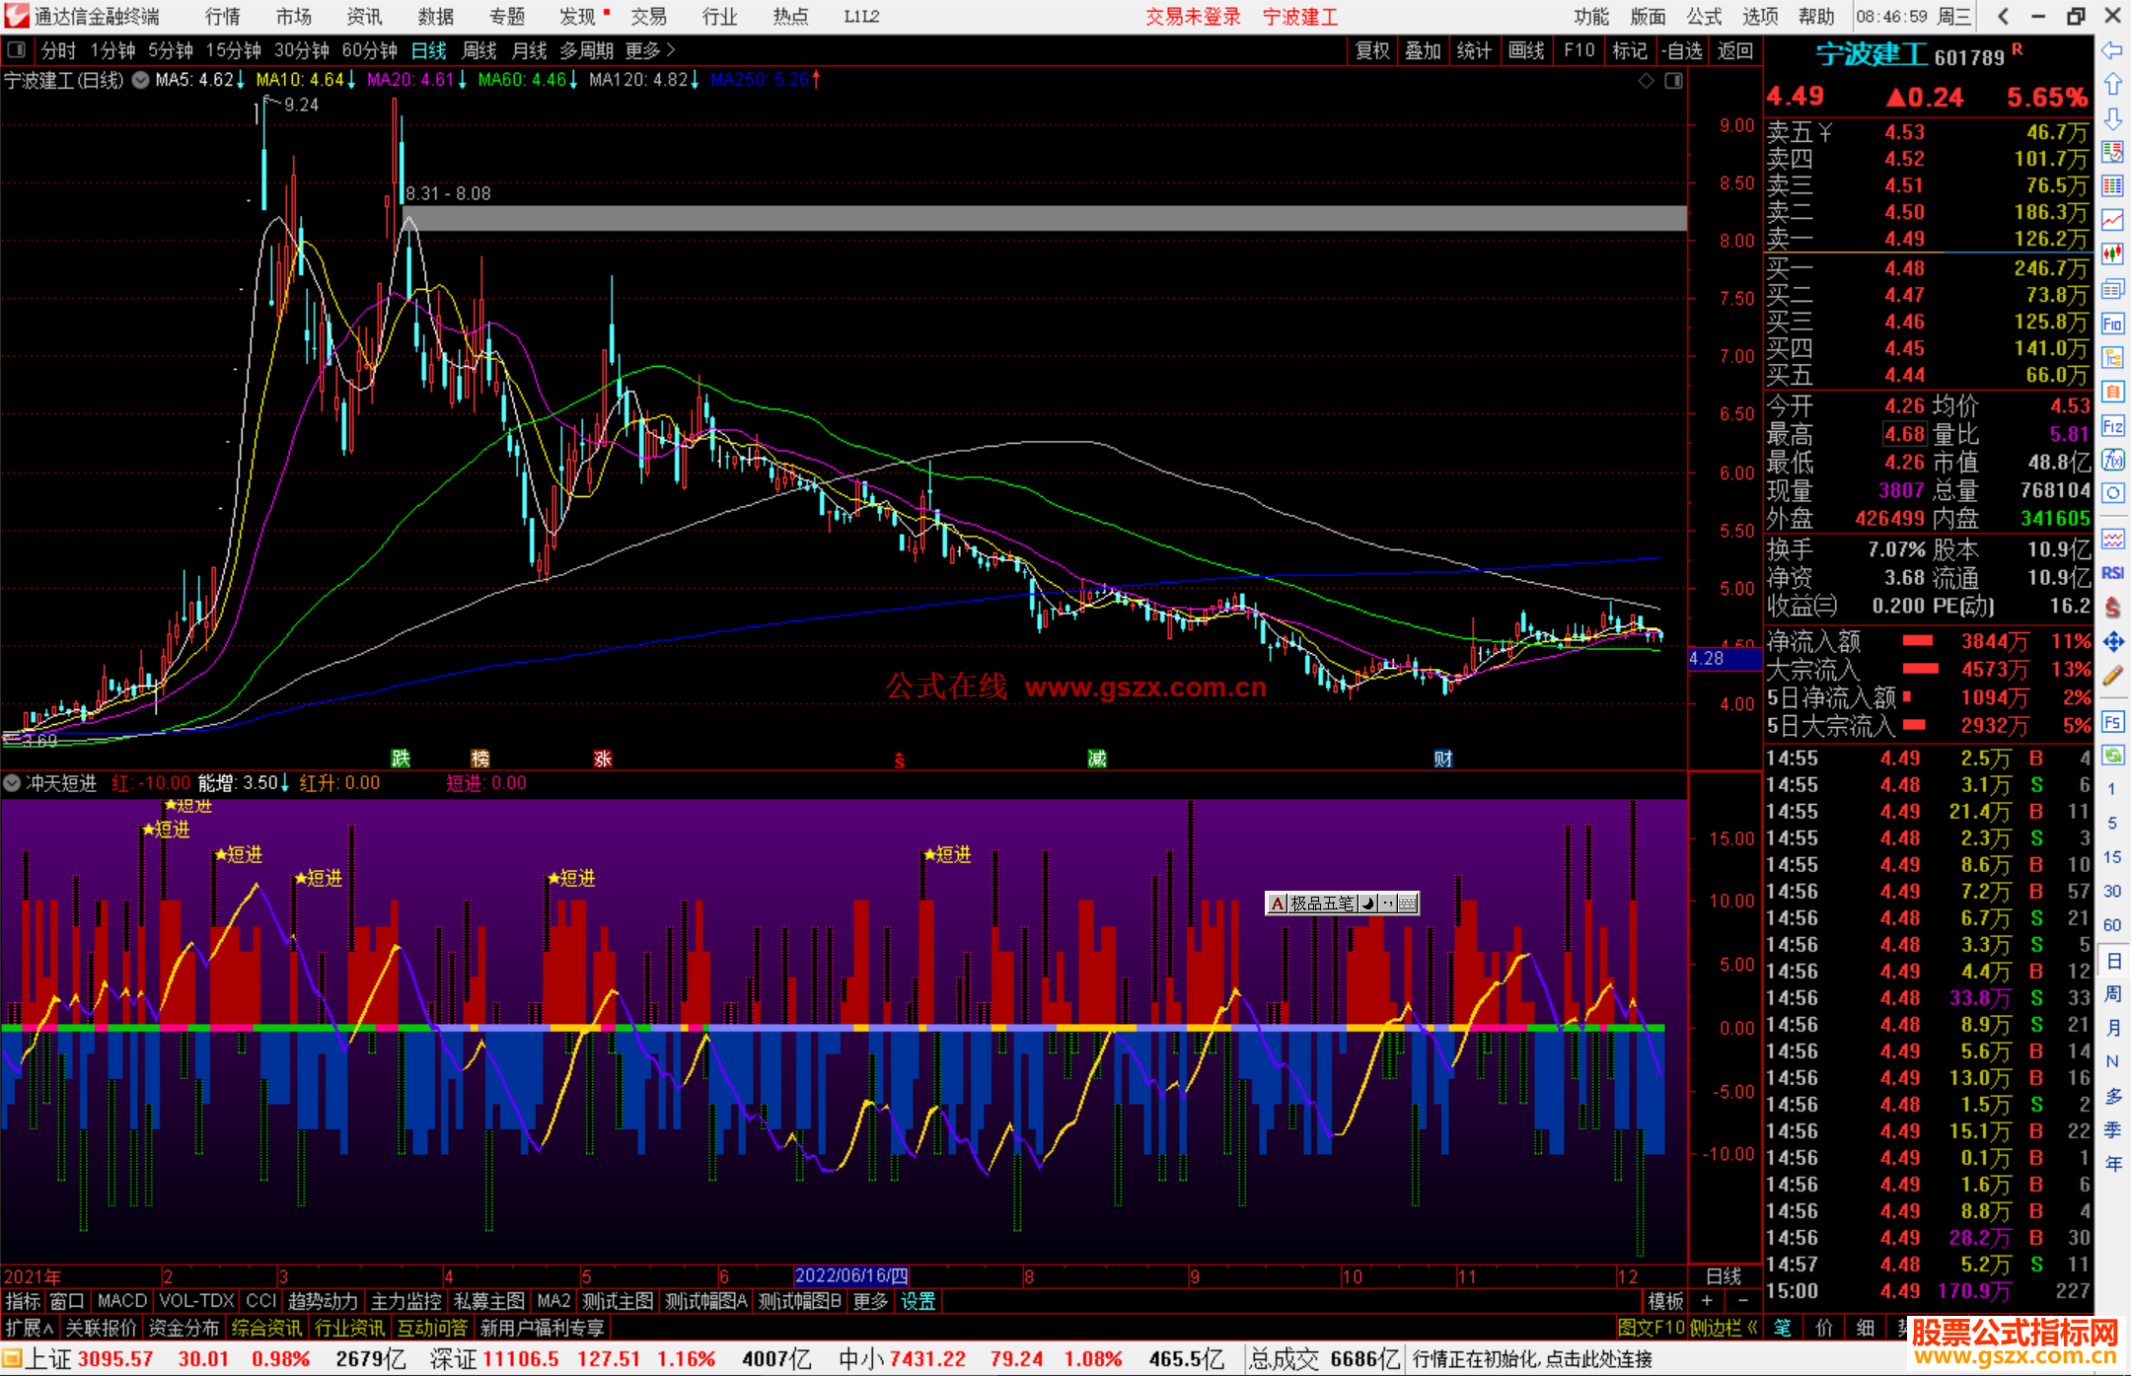Expand the 扩展 panel at bottom left
The height and width of the screenshot is (1376, 2131).
click(29, 1328)
